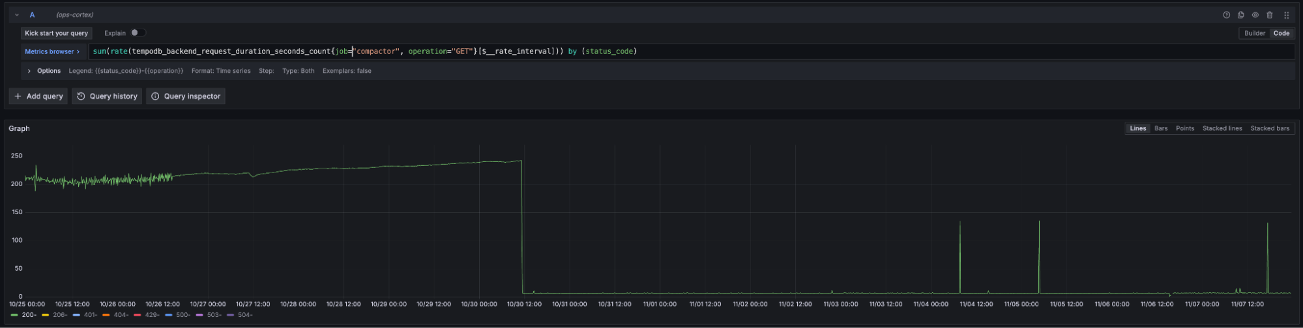Click the drag handle dots for query A
This screenshot has height=328, width=1303.
[x=1287, y=15]
